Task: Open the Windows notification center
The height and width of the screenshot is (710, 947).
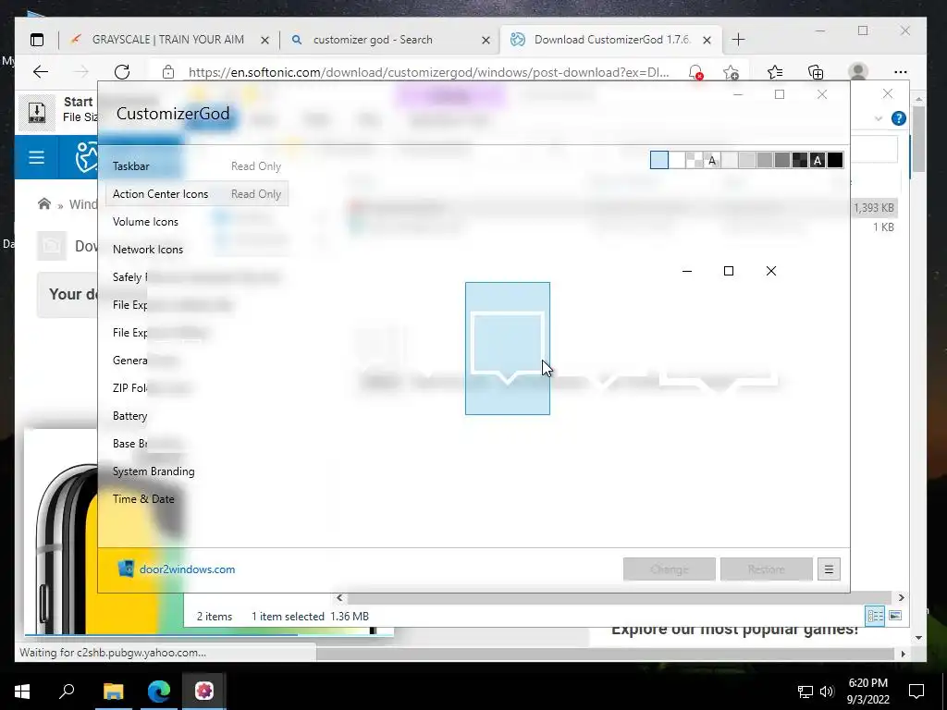Action: tap(916, 692)
